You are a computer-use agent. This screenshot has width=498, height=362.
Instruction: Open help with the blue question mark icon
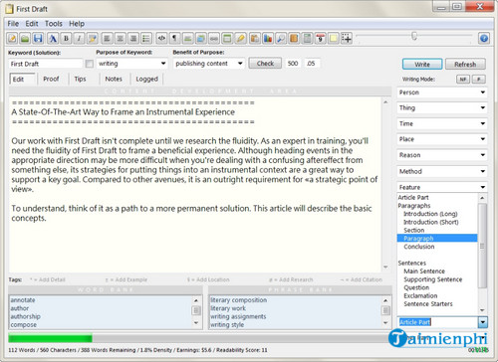[x=484, y=38]
